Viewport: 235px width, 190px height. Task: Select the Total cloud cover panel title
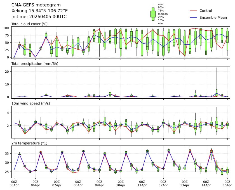[x=29, y=24]
